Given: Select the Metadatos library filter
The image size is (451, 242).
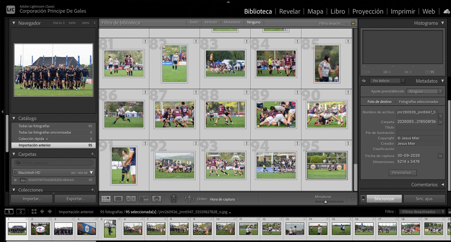Looking at the screenshot, I should [232, 22].
